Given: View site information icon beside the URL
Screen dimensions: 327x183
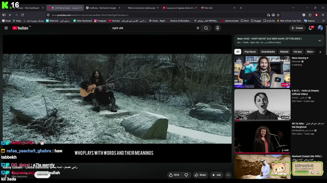Looking at the screenshot, I should [x=48, y=15].
